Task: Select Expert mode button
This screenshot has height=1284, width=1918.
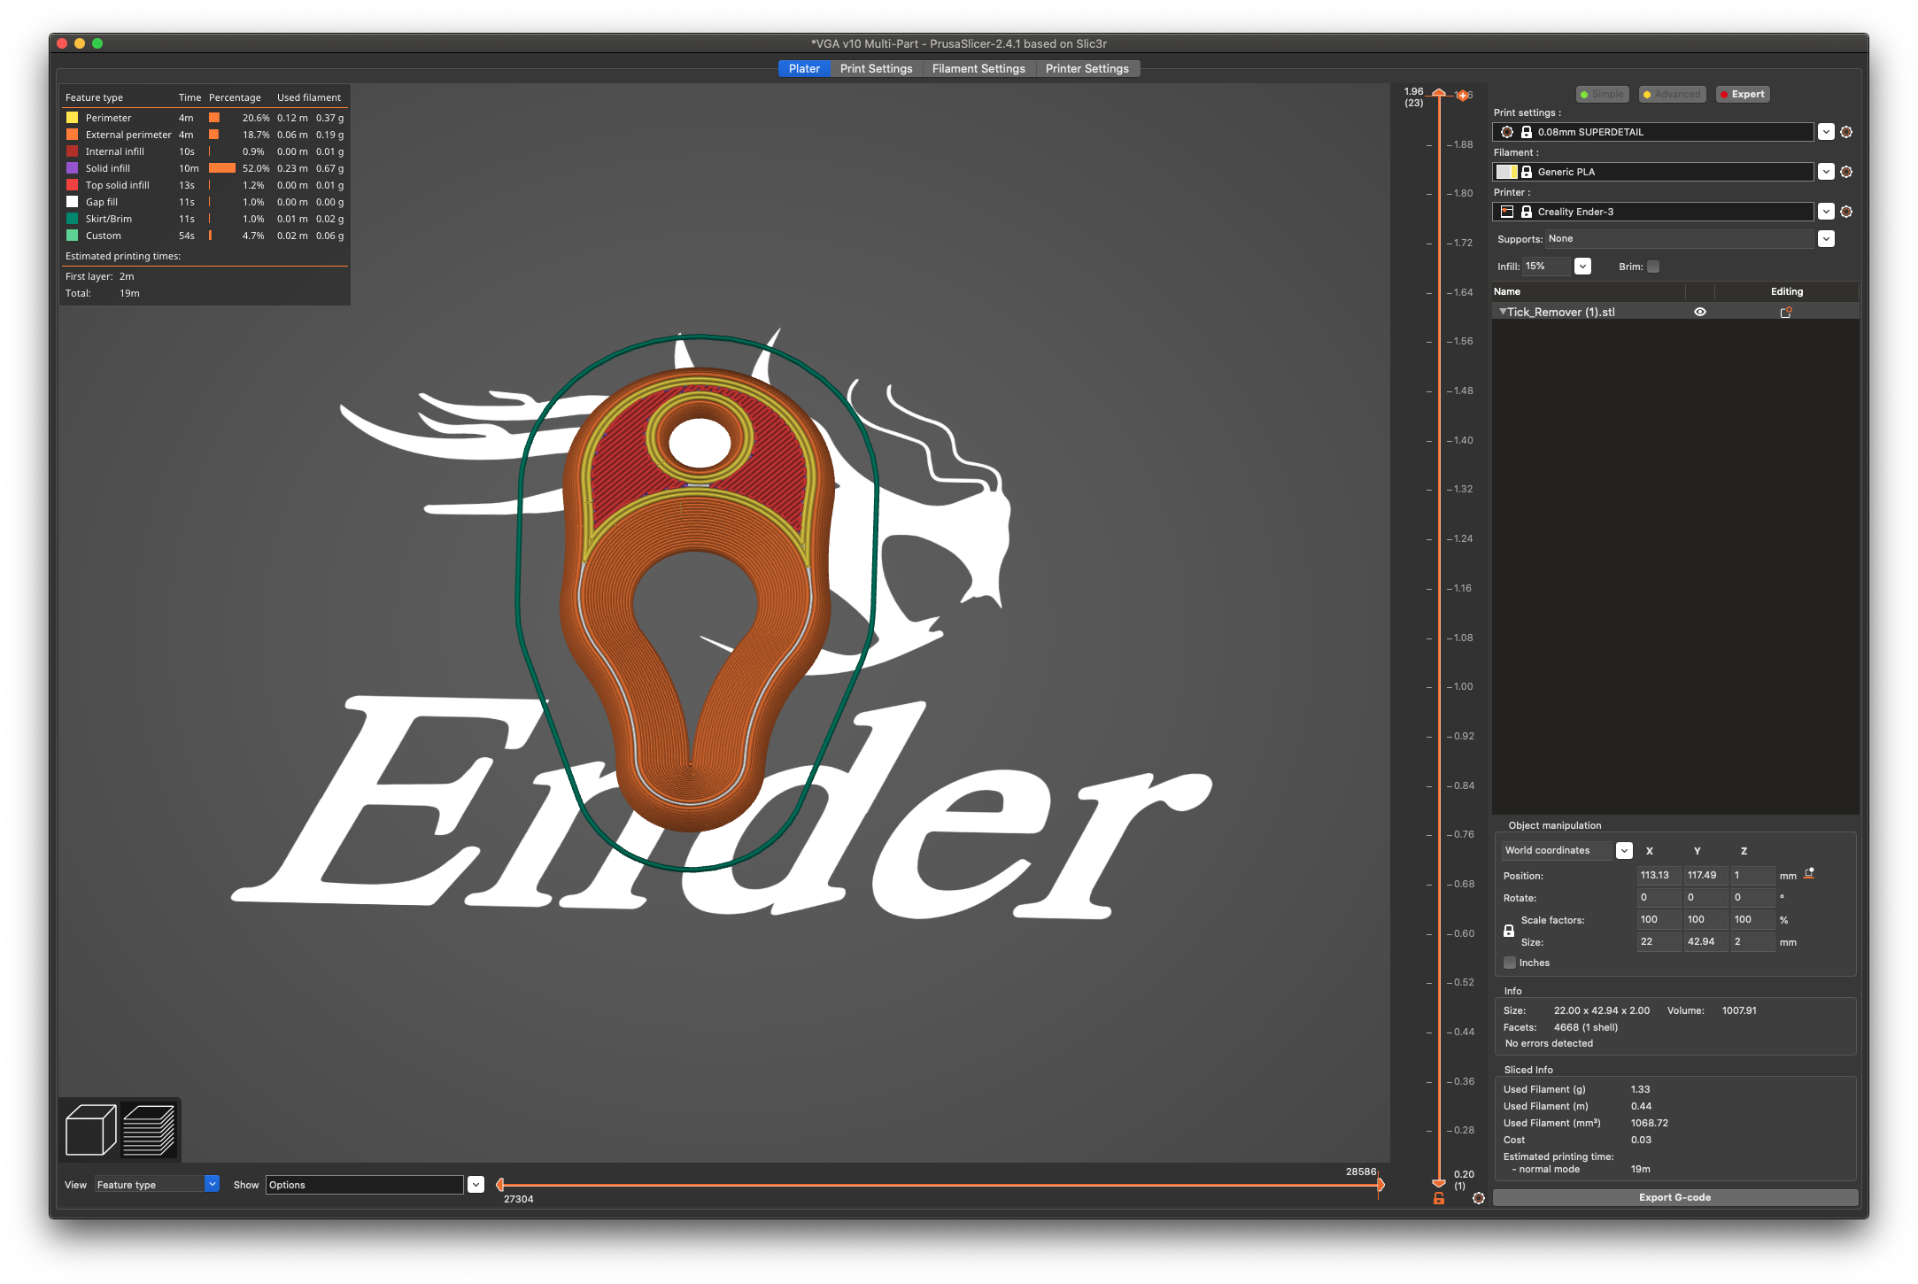Action: (x=1743, y=94)
